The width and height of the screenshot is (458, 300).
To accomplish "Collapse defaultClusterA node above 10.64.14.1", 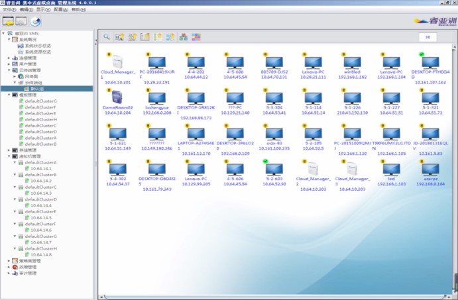I will [15, 162].
